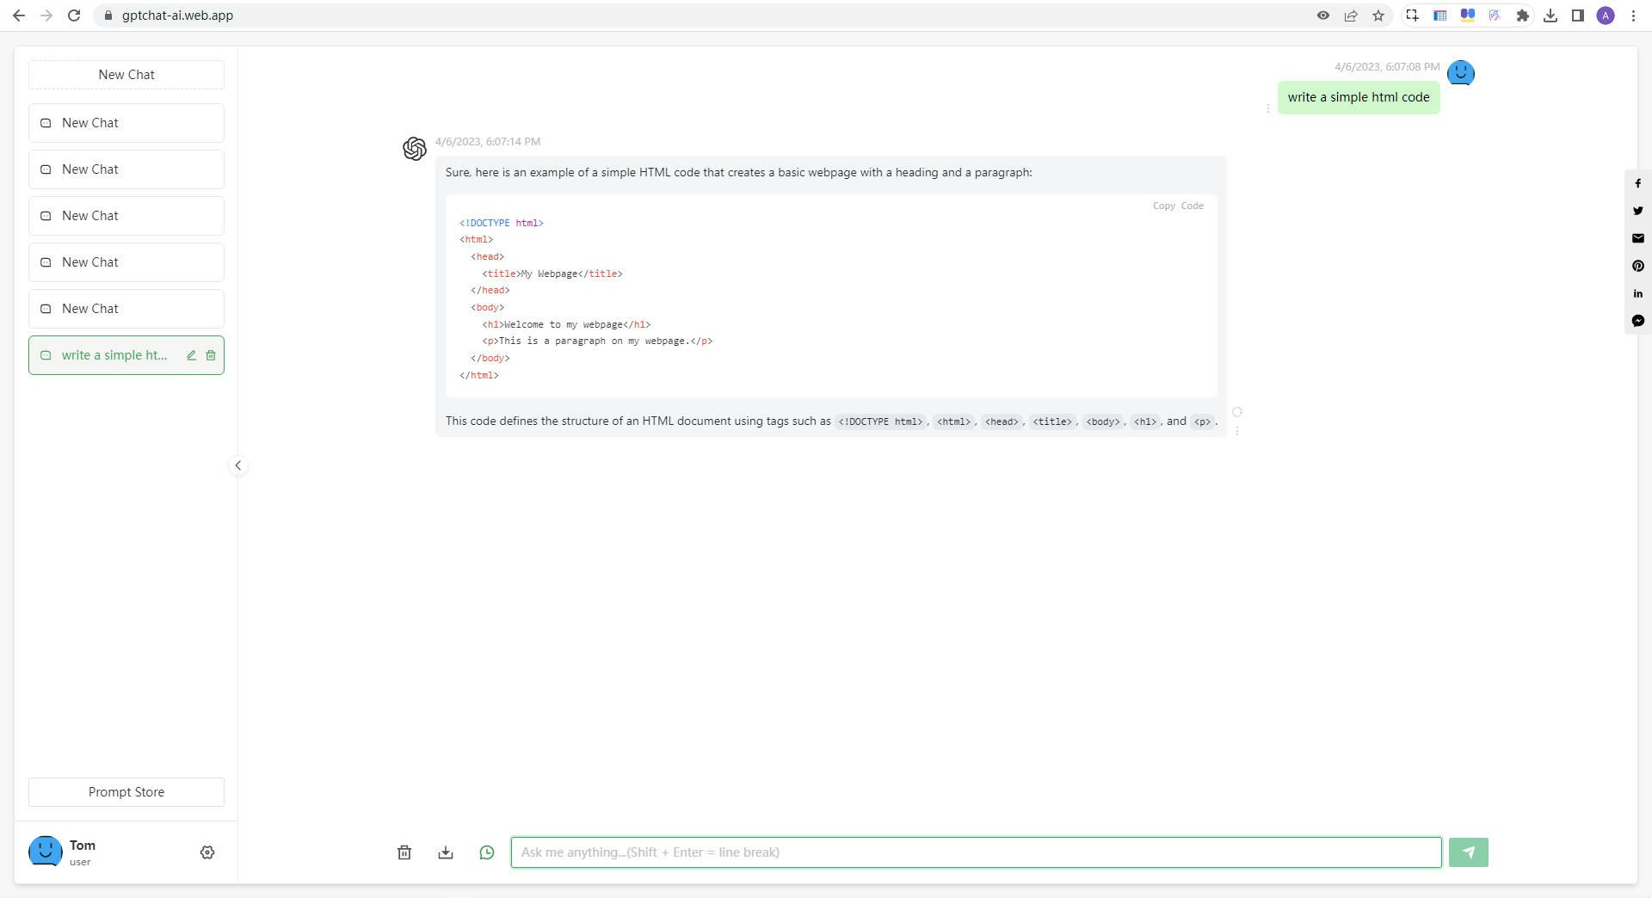The height and width of the screenshot is (898, 1652).
Task: Click the blue smiley user avatar on message
Action: (1461, 73)
